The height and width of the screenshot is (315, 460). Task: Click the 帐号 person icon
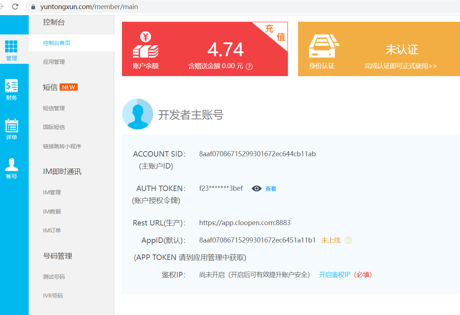pos(11,165)
